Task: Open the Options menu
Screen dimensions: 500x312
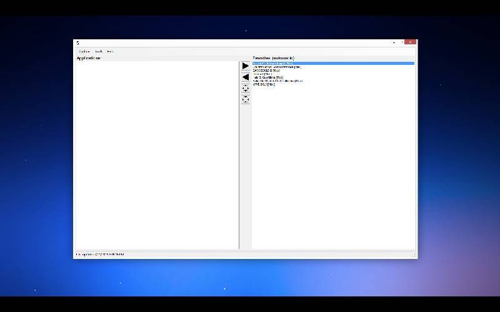Action: pos(84,51)
